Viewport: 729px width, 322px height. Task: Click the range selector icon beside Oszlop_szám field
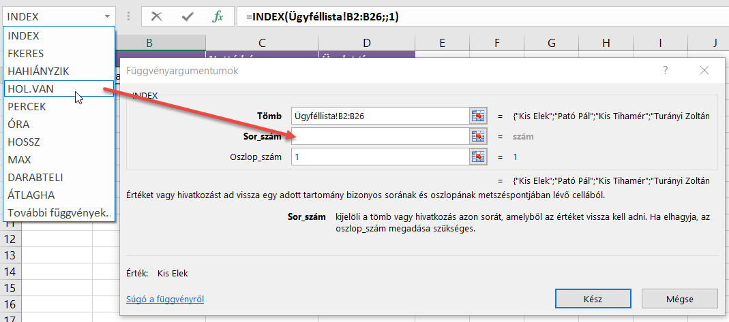pyautogui.click(x=479, y=157)
